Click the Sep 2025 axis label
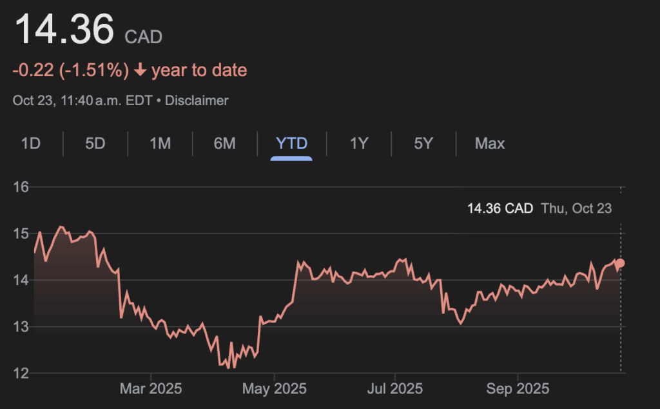Viewport: 660px width, 409px height. 518,389
